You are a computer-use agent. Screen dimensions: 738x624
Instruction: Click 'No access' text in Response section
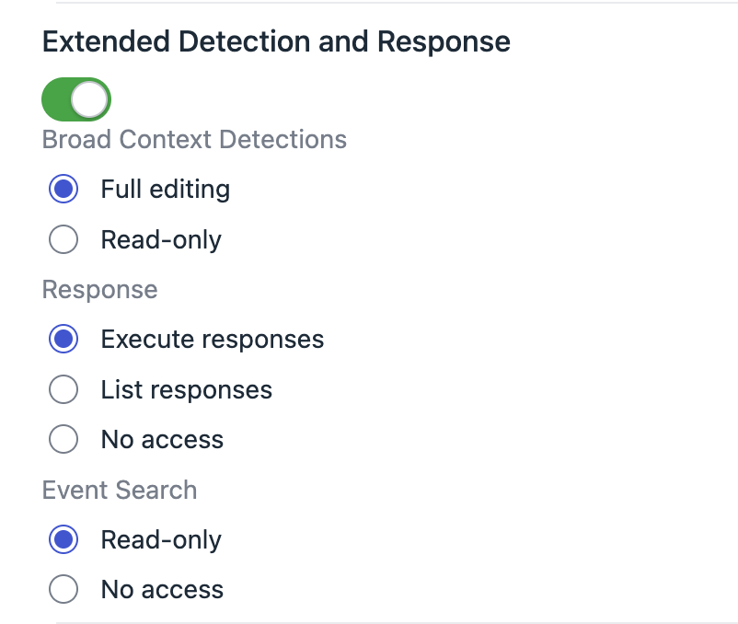coord(162,440)
